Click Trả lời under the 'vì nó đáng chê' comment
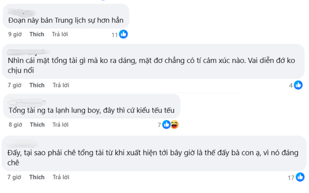 click(60, 177)
